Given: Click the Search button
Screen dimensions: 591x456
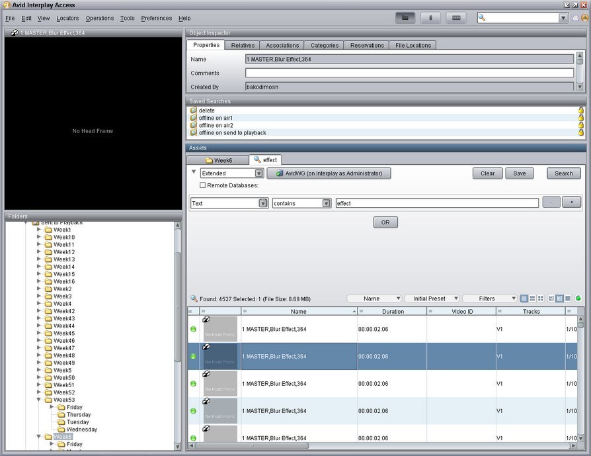Looking at the screenshot, I should tap(563, 173).
